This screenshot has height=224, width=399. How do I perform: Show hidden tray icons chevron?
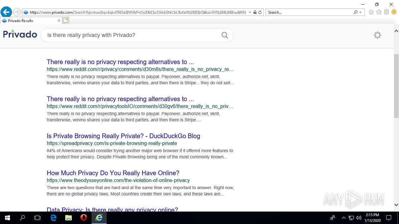tap(344, 218)
